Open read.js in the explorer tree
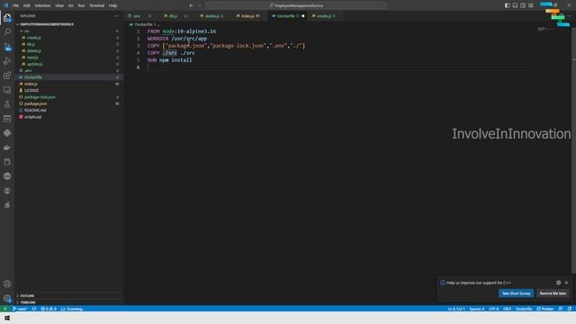This screenshot has width=576, height=324. tap(32, 58)
